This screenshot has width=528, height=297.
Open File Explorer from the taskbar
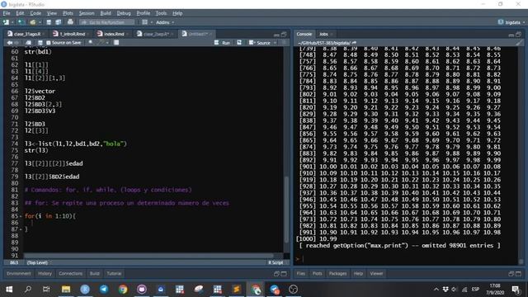(66, 289)
